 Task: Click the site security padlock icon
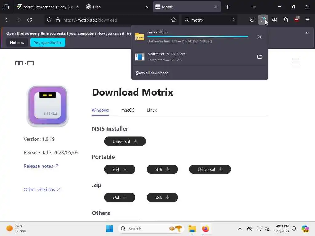[x=58, y=20]
